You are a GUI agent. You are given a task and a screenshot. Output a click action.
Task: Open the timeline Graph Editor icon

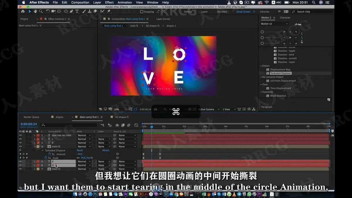[136, 125]
